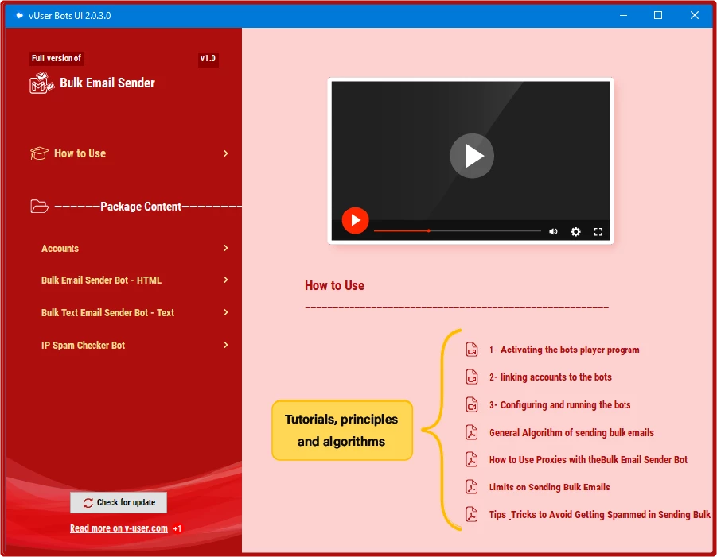
Task: Click the red round play button in video controls
Action: click(x=355, y=221)
